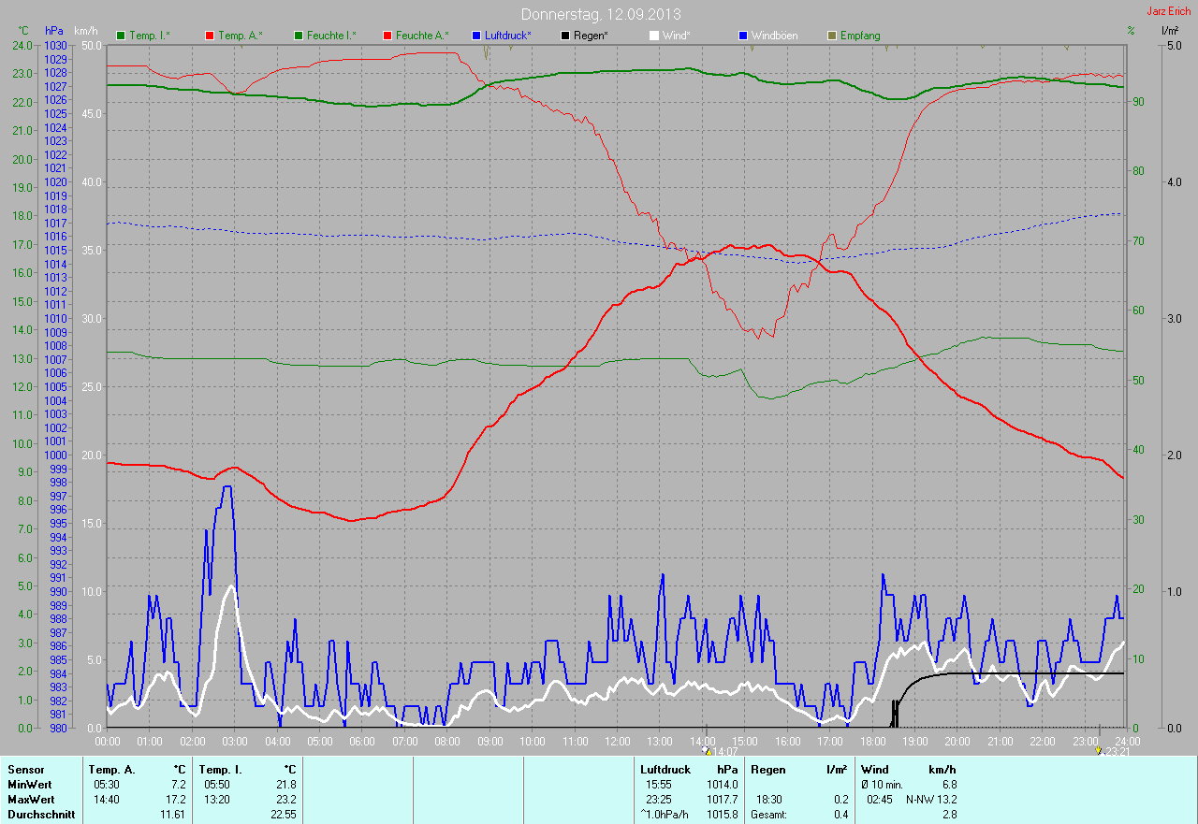Click the Jarz Erich text in corner
This screenshot has height=824, width=1198.
(x=1168, y=11)
